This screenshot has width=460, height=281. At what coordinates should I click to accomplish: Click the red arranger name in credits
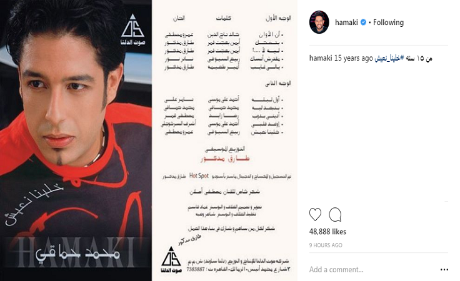tap(225, 159)
